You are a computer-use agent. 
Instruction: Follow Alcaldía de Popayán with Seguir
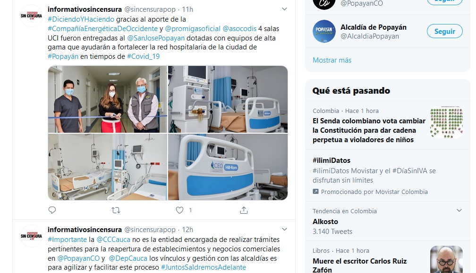point(445,31)
